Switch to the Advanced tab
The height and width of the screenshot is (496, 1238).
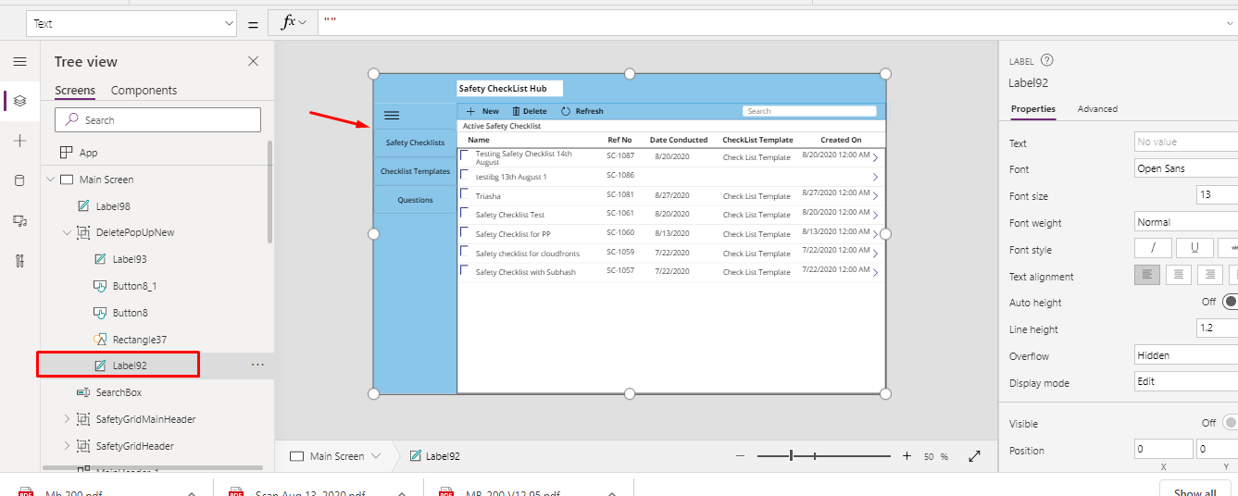coord(1097,109)
